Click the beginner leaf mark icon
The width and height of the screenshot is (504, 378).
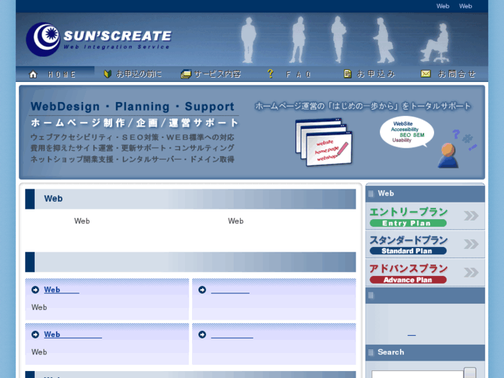tap(107, 74)
